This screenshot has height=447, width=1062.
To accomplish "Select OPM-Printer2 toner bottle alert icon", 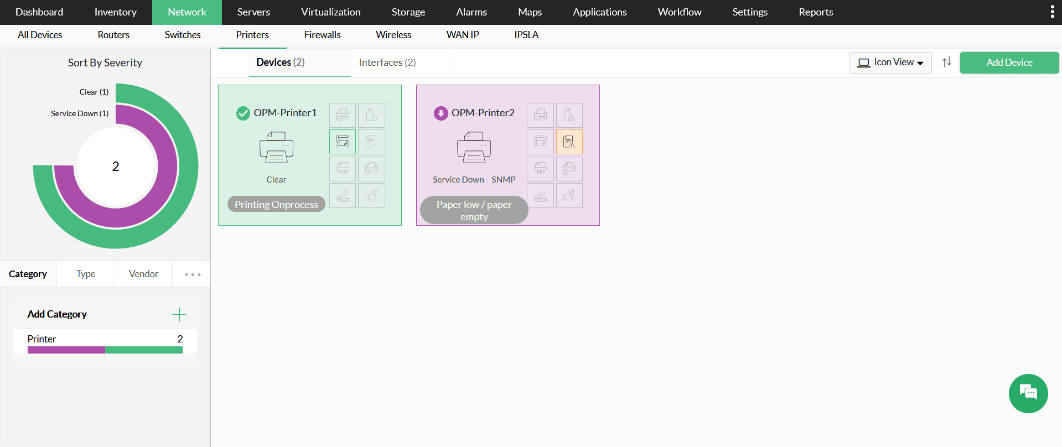I will [569, 115].
